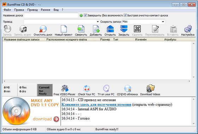The height and width of the screenshot is (134, 198).
Task: Expand the Привод drive dropdown
Action: (x=98, y=22)
